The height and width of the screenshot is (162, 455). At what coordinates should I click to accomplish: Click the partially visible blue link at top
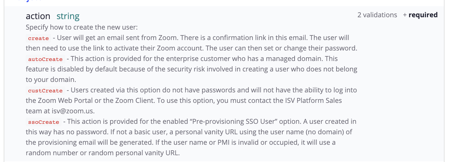pos(31,1)
